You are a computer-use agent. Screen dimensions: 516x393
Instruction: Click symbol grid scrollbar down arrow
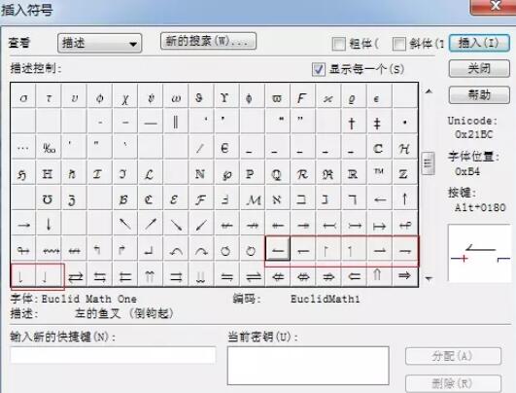429,278
